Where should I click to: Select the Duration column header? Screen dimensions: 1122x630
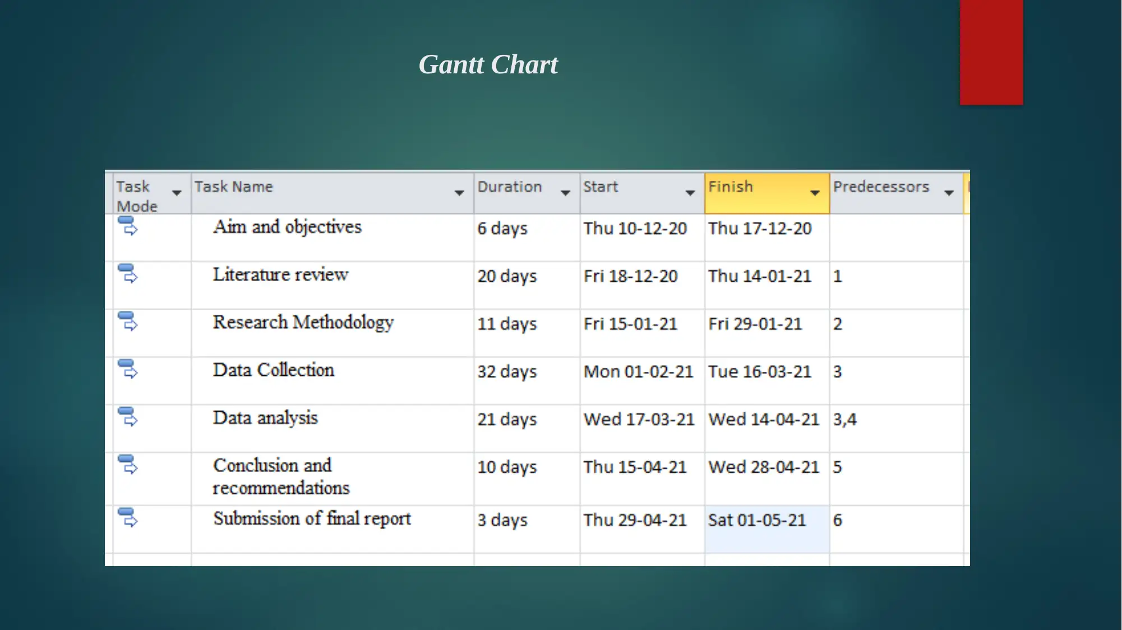(527, 193)
